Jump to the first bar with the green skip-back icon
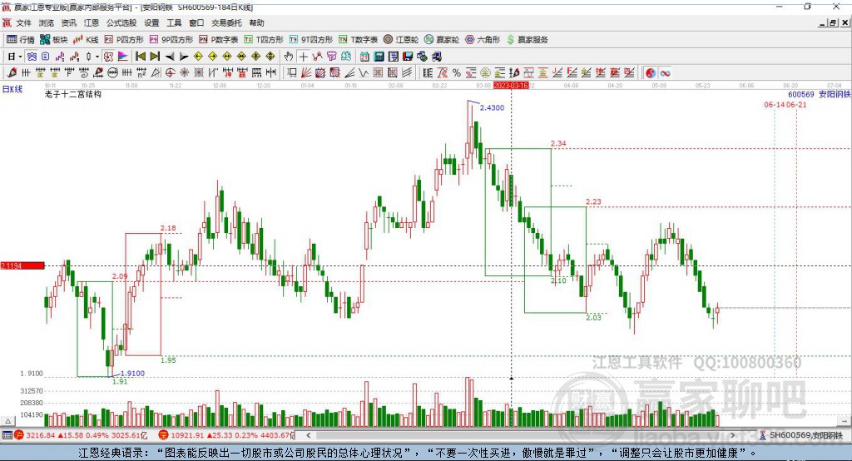Screen dimensions: 852x461 [x=140, y=57]
